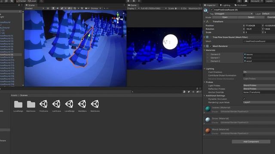Toggle Maximize On Play

click(x=195, y=9)
